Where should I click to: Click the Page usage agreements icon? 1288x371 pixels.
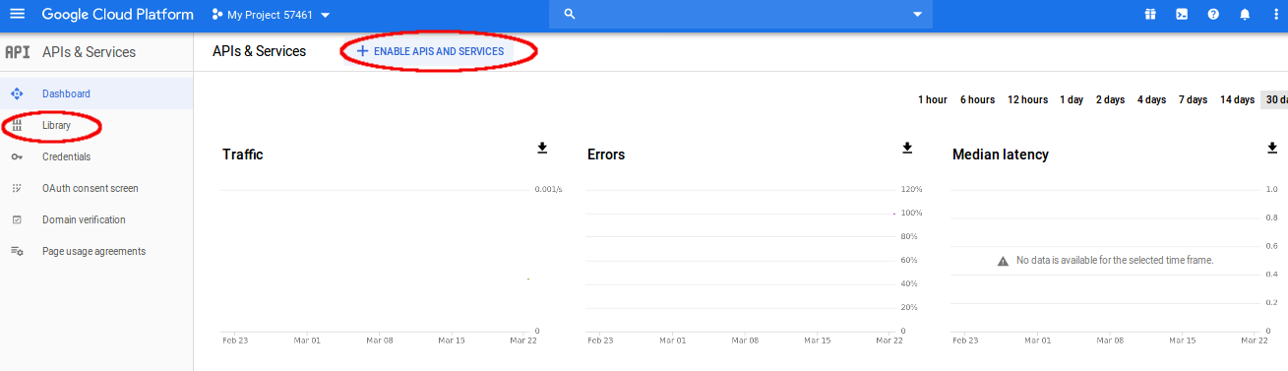pyautogui.click(x=17, y=251)
